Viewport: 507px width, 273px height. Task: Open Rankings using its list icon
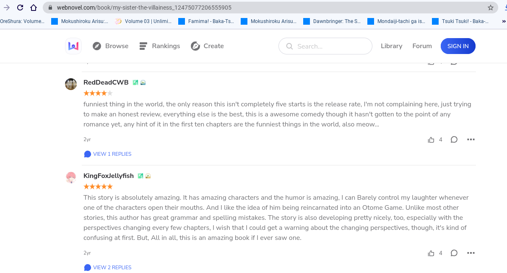[143, 46]
